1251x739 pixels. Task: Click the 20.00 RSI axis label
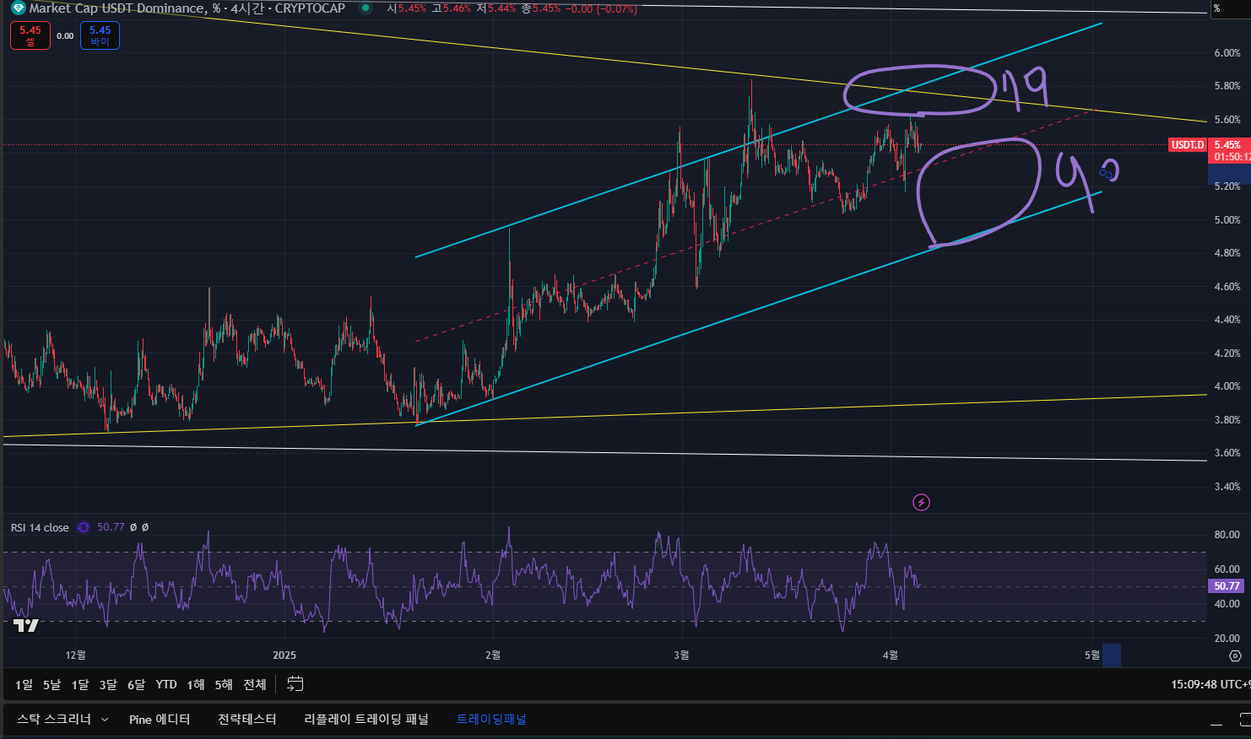1227,639
